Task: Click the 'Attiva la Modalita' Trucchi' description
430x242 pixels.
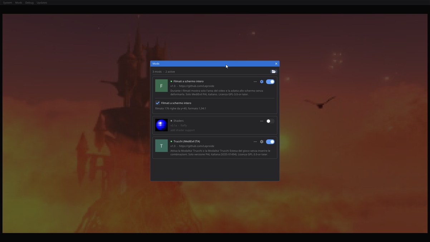Action: [220, 153]
